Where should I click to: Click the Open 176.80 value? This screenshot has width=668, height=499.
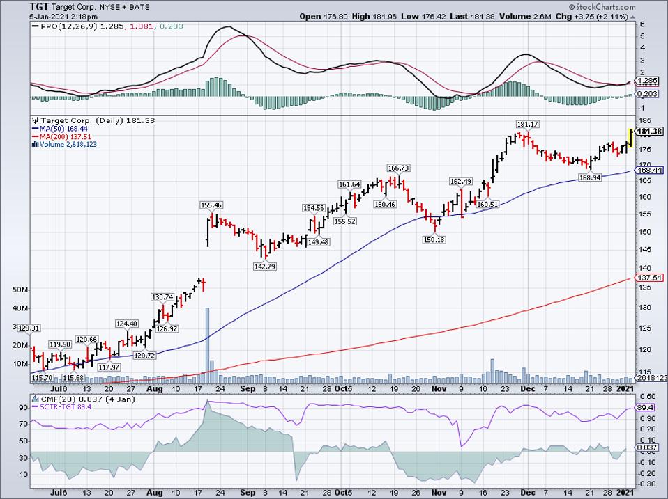[324, 17]
